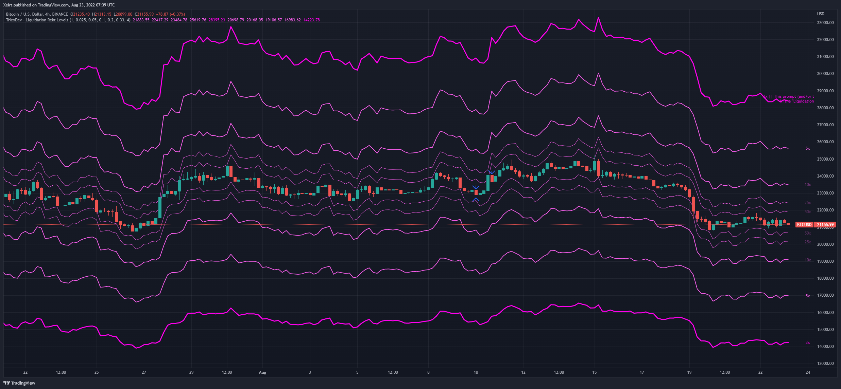Click the 10x label near the 19000 level
This screenshot has width=841, height=389.
(x=808, y=260)
